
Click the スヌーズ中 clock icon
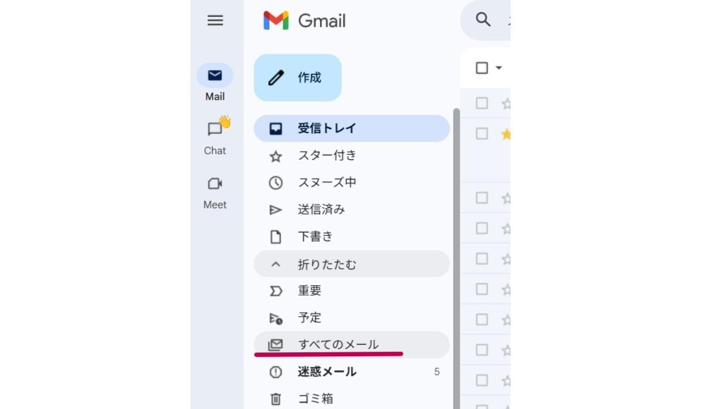coord(275,182)
